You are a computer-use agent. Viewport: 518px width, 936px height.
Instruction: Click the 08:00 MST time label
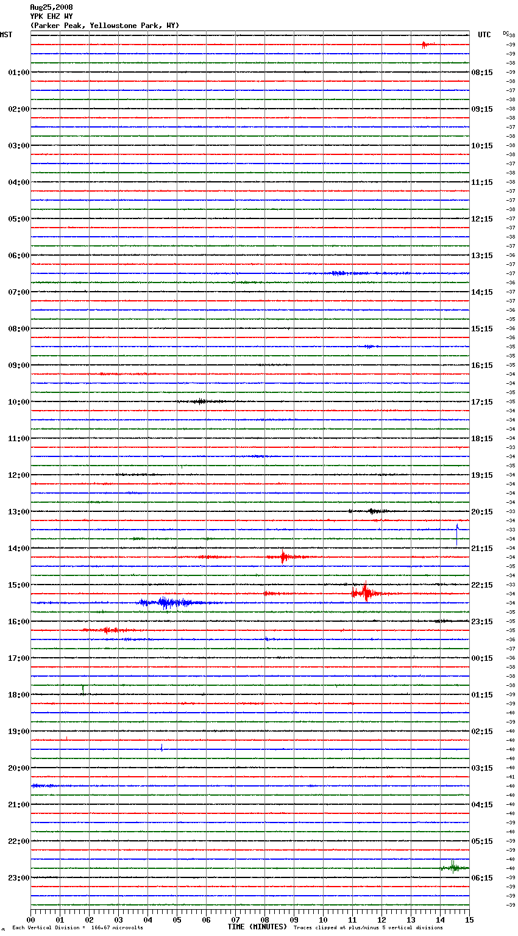pos(19,329)
